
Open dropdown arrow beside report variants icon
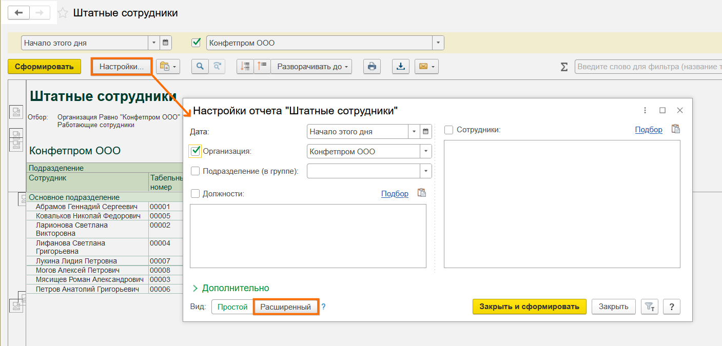pos(175,67)
